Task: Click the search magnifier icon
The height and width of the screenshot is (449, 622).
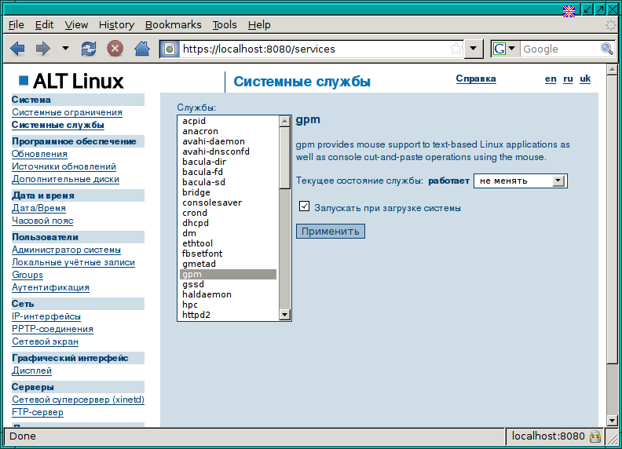Action: click(x=607, y=49)
